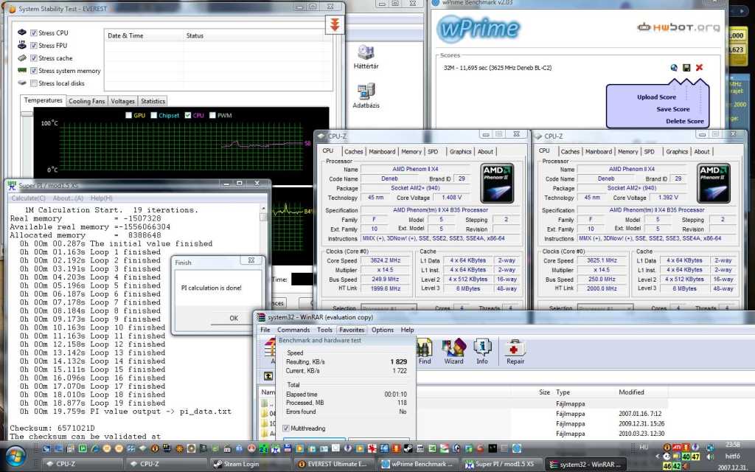Open the Favorites menu in WinRAR
This screenshot has height=472, width=755.
pyautogui.click(x=352, y=330)
